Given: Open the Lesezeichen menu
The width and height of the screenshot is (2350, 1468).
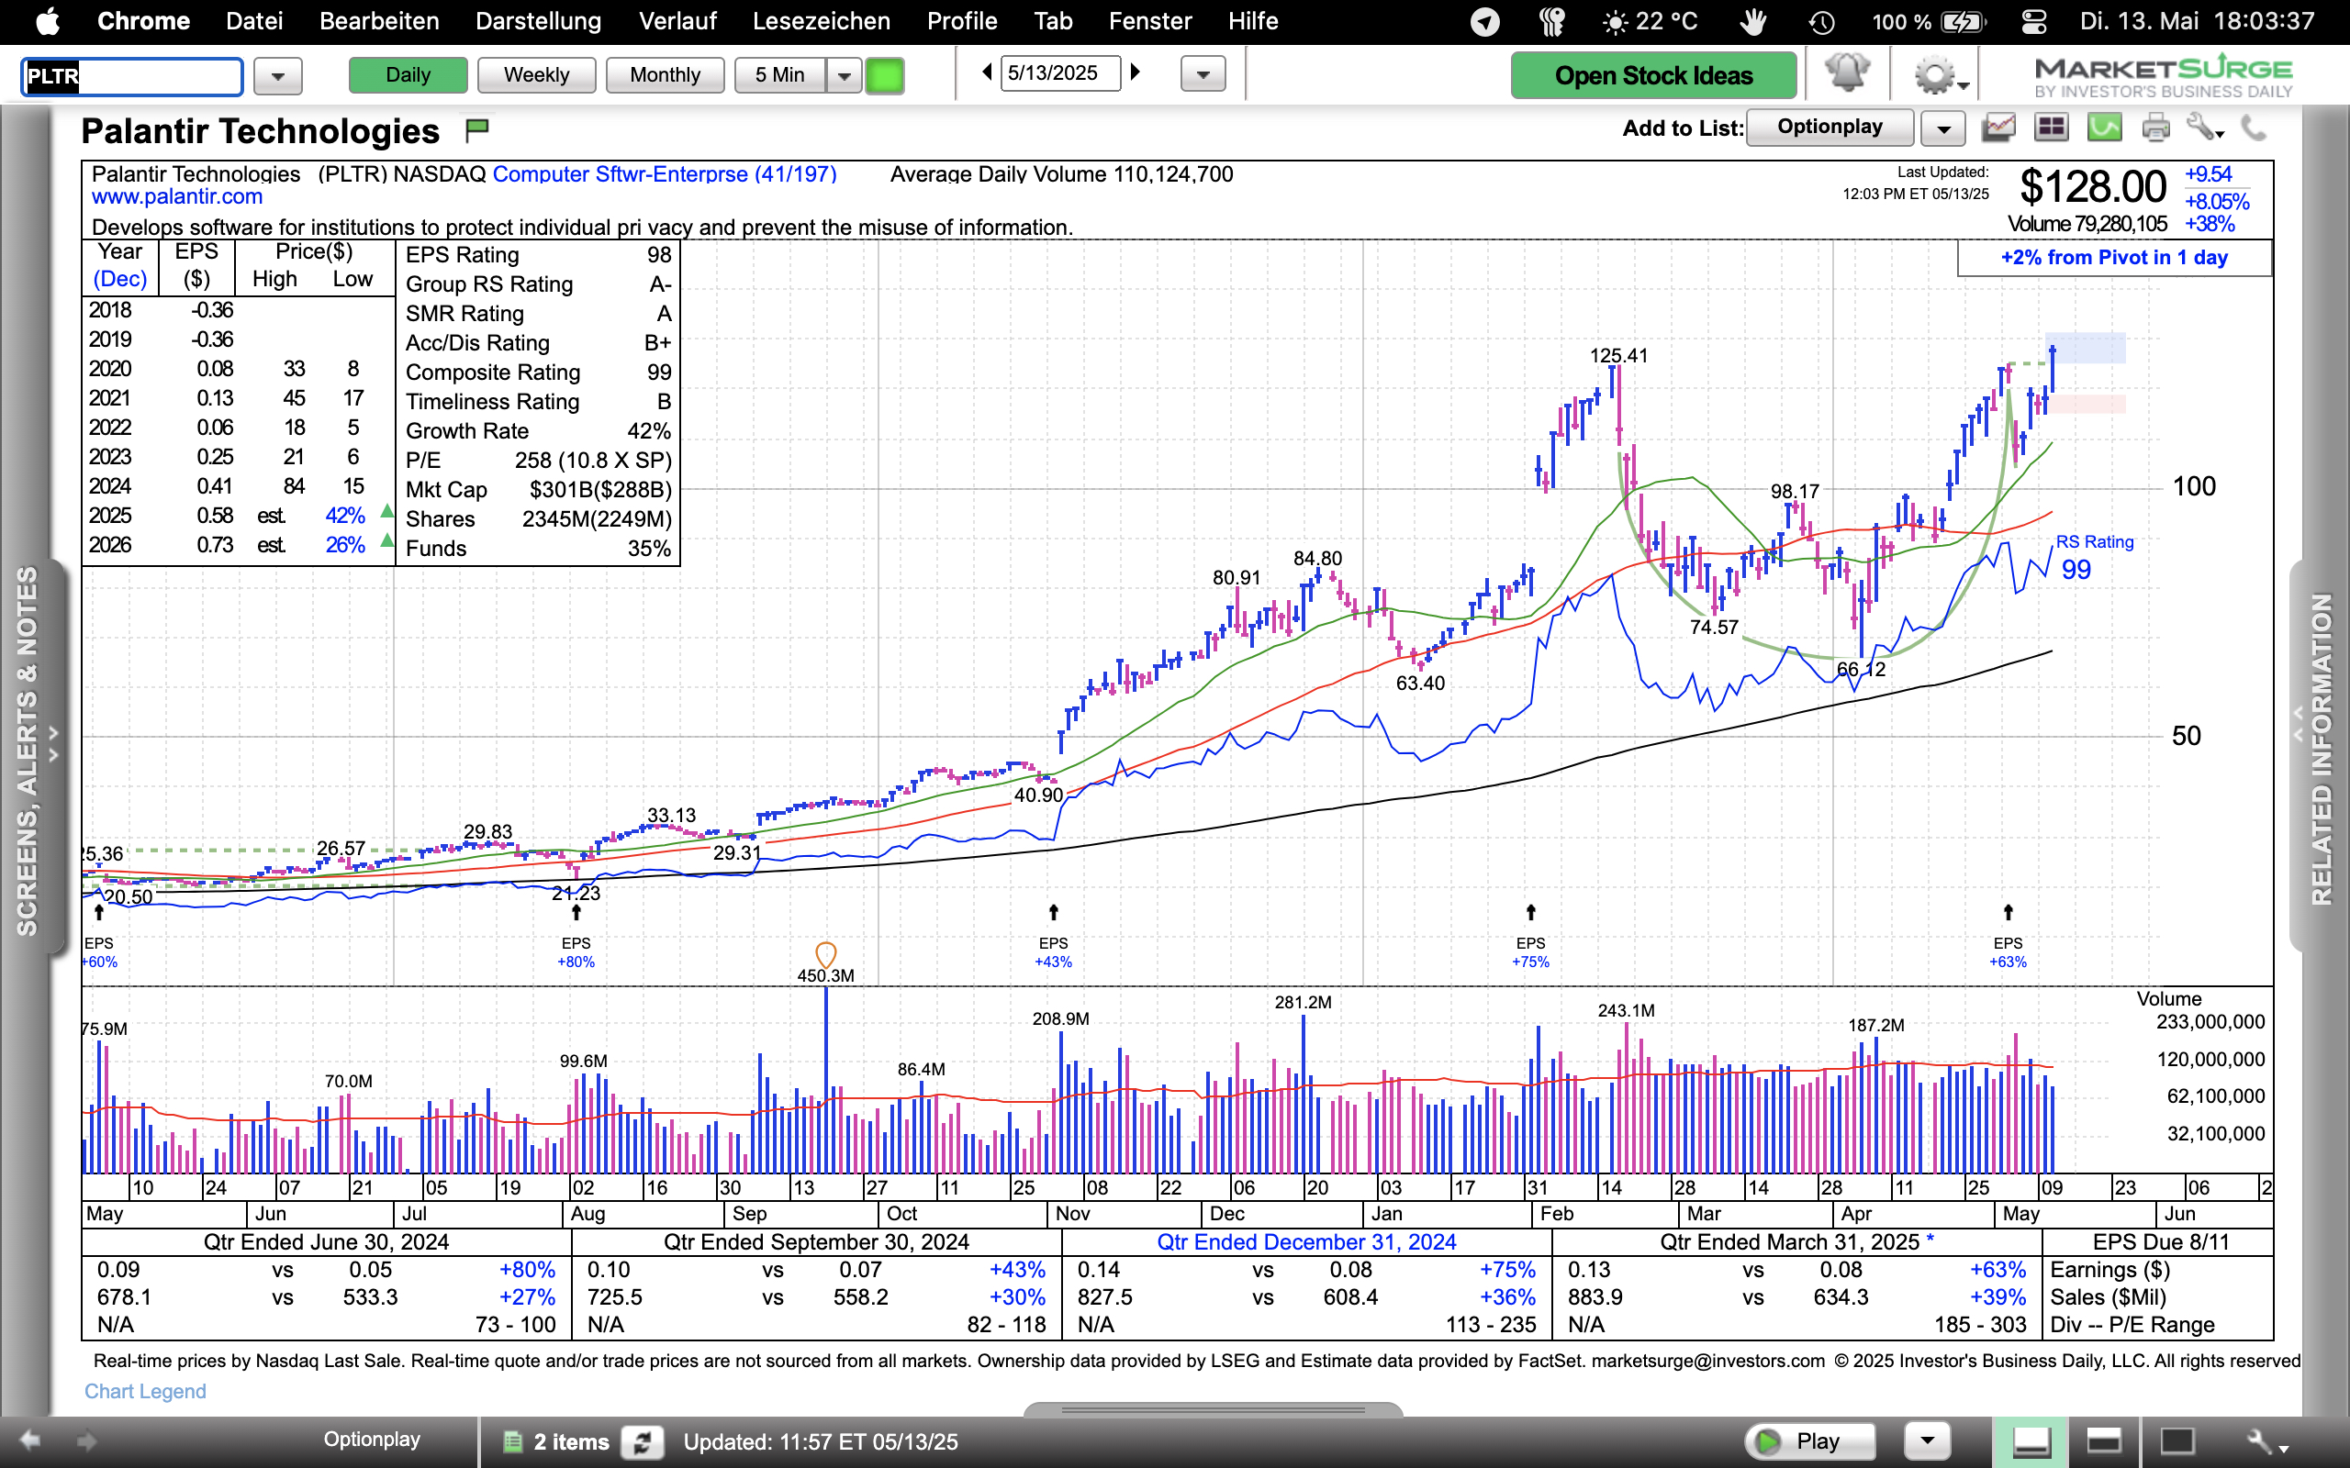Looking at the screenshot, I should [821, 21].
